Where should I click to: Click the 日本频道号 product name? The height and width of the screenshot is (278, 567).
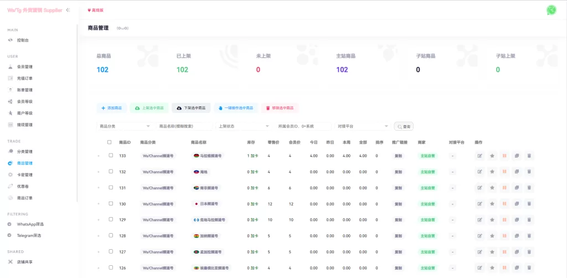(x=209, y=204)
